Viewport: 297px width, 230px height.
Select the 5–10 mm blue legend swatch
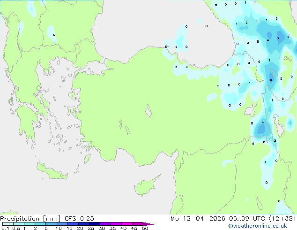pyautogui.click(x=51, y=224)
